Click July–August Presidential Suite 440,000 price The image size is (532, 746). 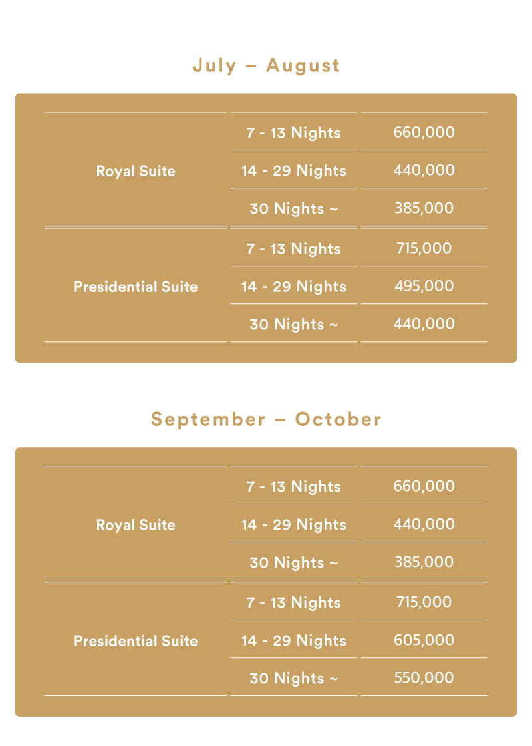[424, 324]
